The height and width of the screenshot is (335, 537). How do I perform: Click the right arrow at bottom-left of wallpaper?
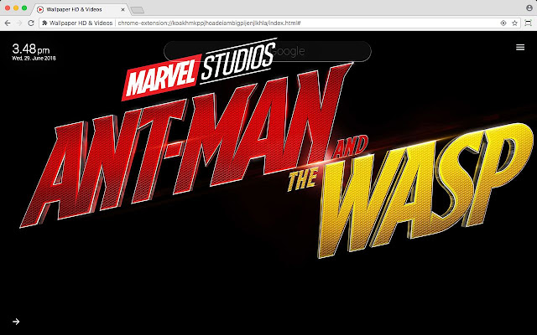point(16,322)
